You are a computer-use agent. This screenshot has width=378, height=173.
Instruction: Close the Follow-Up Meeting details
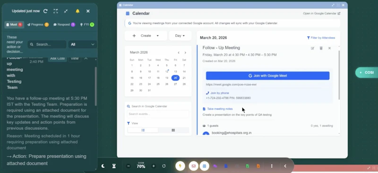(x=329, y=48)
